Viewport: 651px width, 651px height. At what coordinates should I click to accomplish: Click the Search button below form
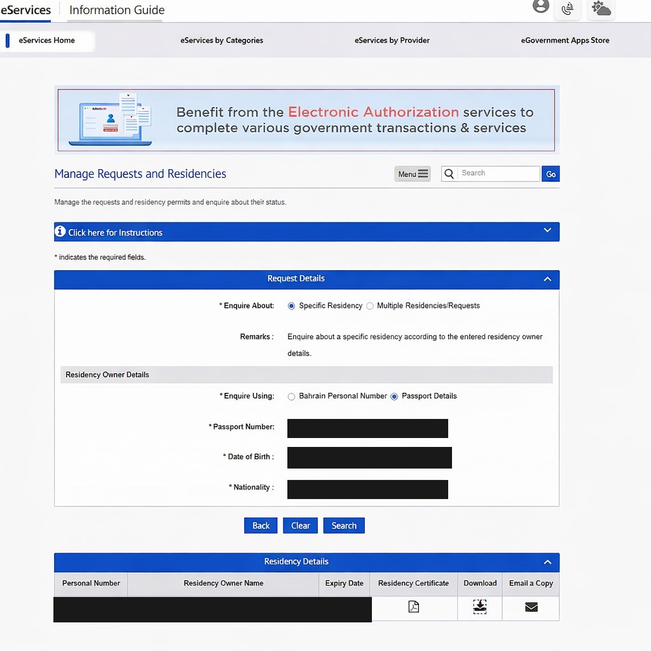344,526
